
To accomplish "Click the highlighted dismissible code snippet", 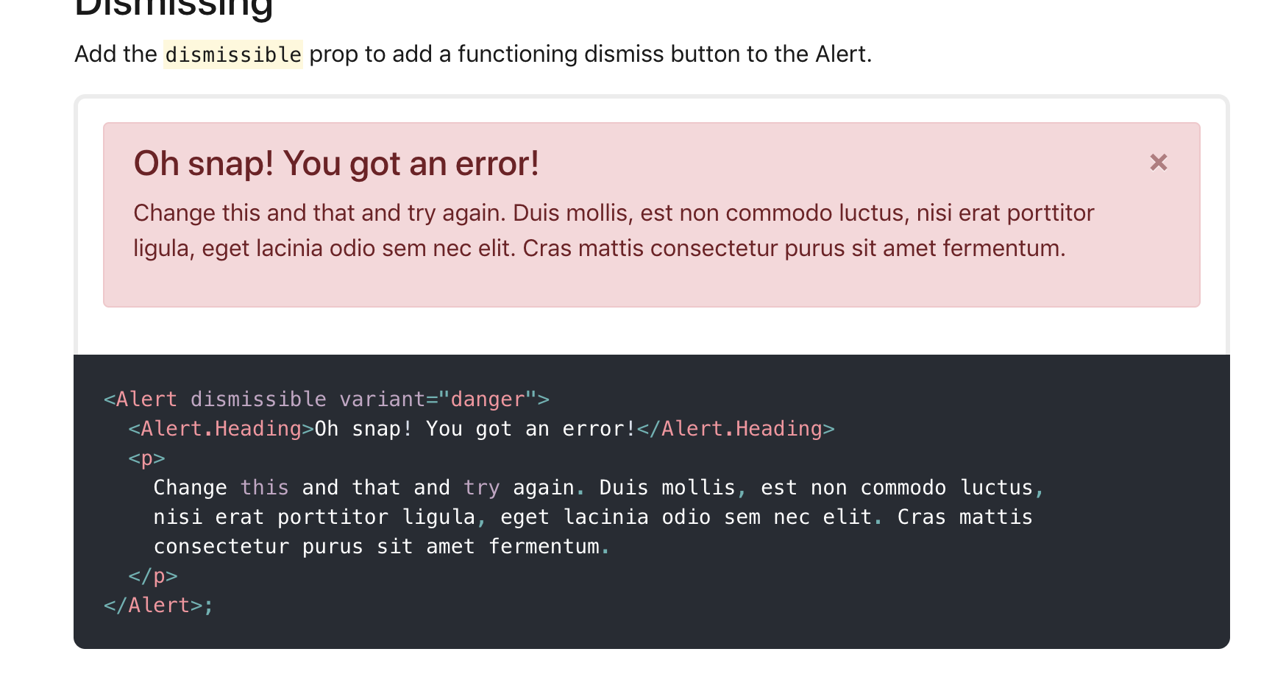I will coord(233,54).
